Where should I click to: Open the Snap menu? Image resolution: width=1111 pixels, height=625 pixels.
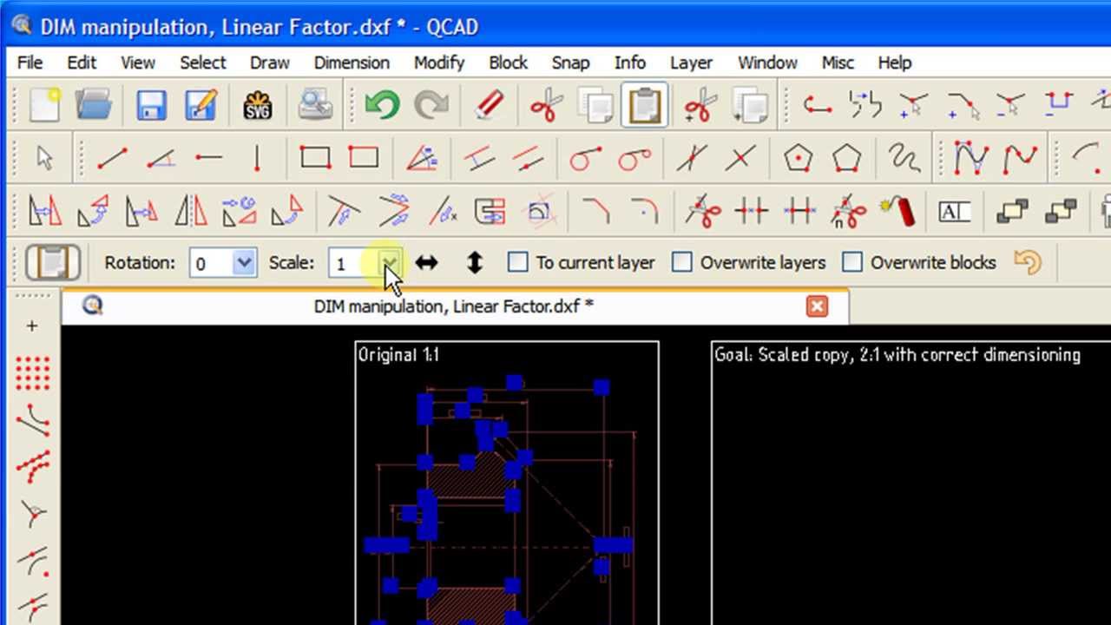[x=570, y=62]
